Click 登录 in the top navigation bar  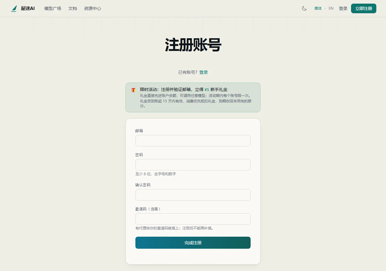(x=343, y=8)
